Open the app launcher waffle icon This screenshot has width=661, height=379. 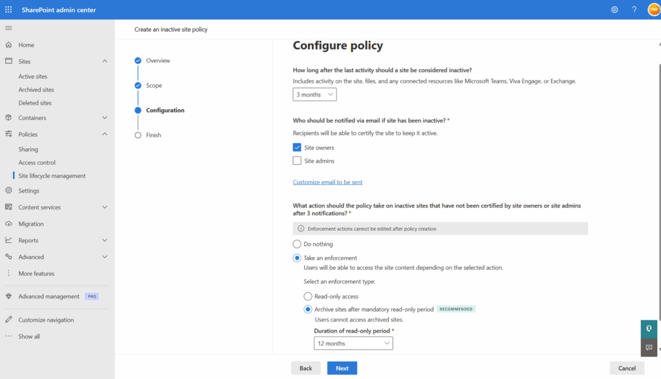pyautogui.click(x=8, y=10)
